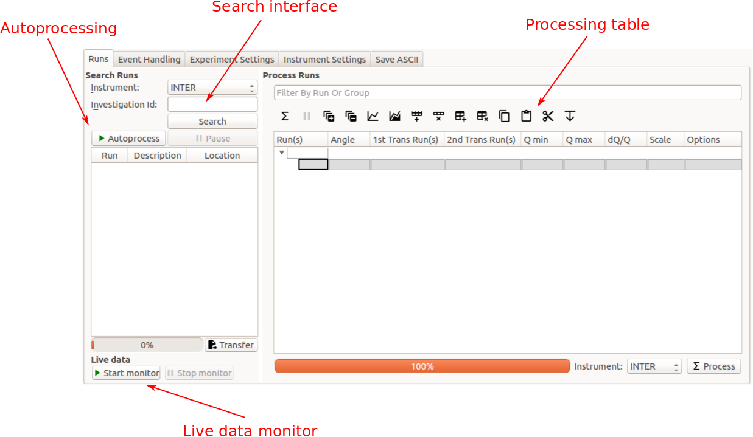Image resolution: width=753 pixels, height=437 pixels.
Task: Plot the selected groups with the filled chart icon
Action: point(394,116)
